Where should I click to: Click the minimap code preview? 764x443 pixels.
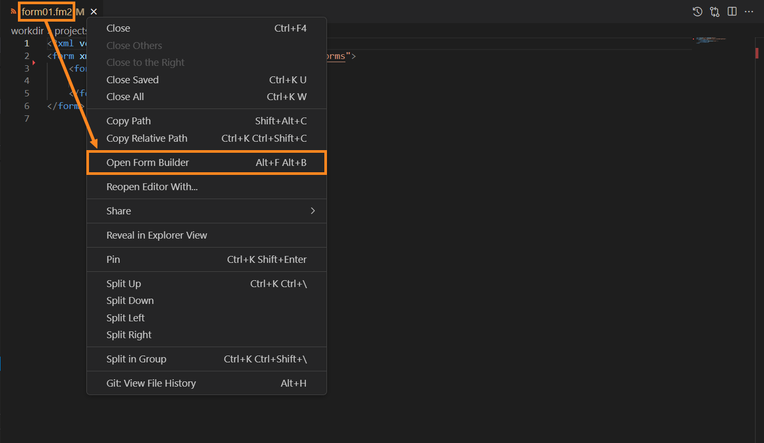[x=711, y=40]
